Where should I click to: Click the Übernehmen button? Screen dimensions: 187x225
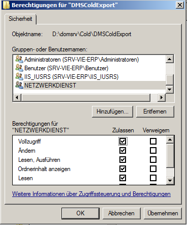click(x=163, y=213)
